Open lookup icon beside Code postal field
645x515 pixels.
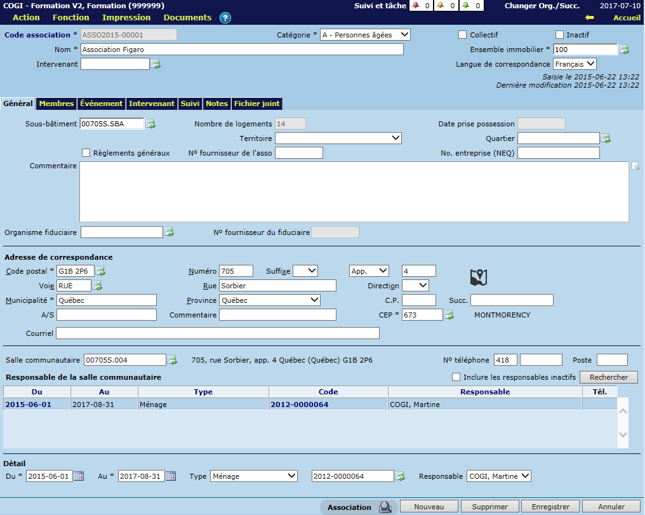[100, 271]
